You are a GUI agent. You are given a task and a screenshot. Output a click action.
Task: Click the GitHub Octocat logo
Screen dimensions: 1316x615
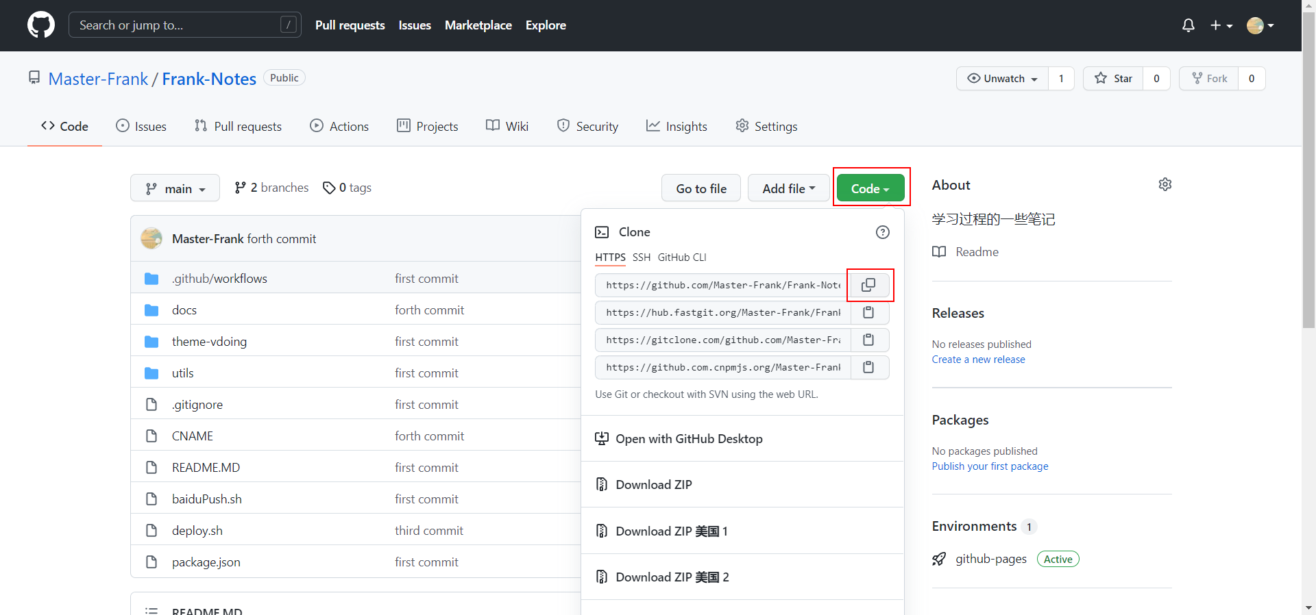[x=41, y=25]
